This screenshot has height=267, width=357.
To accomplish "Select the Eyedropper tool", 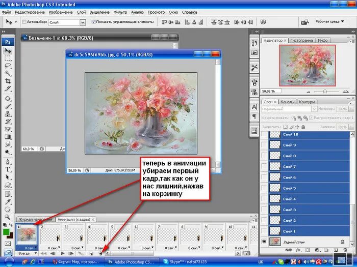I will [x=8, y=202].
